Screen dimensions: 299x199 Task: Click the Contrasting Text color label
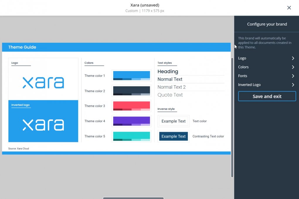[208, 136]
